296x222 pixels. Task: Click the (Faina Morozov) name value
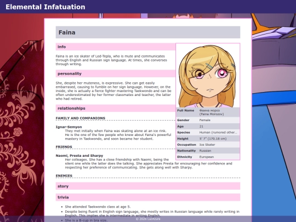(x=212, y=114)
